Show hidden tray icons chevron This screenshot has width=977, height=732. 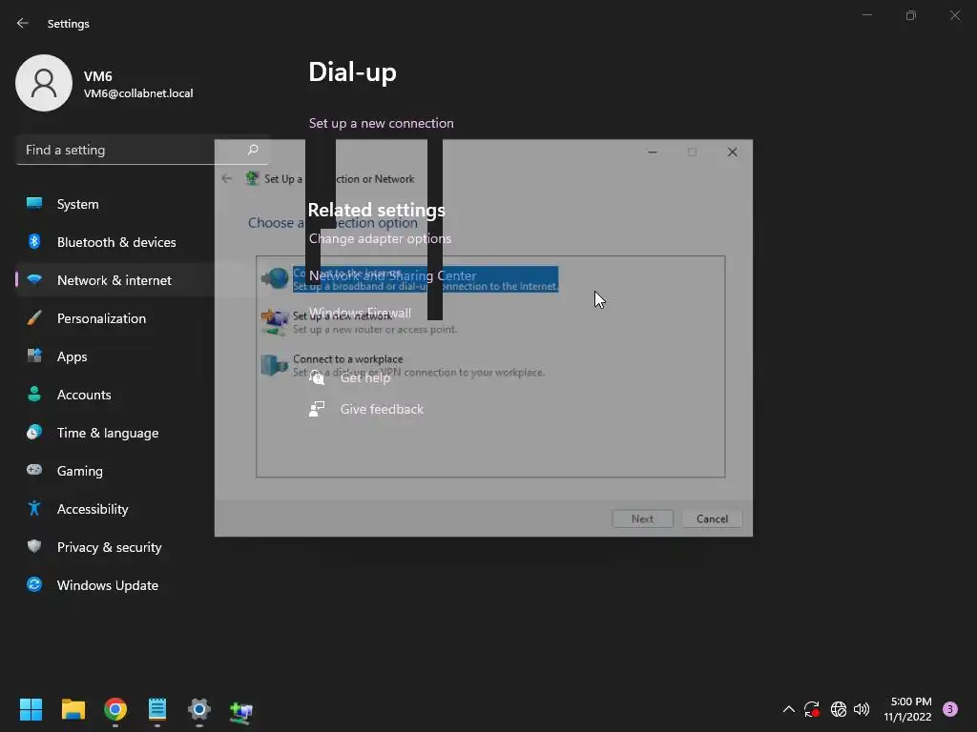tap(788, 709)
